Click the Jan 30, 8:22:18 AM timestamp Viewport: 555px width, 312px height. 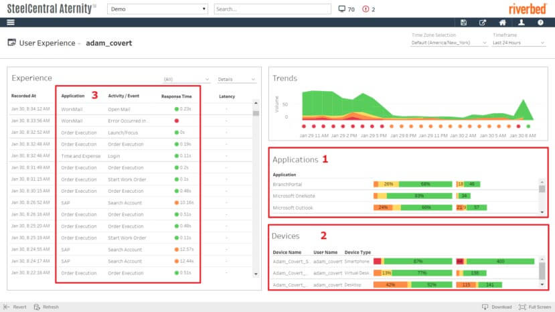tap(30, 272)
